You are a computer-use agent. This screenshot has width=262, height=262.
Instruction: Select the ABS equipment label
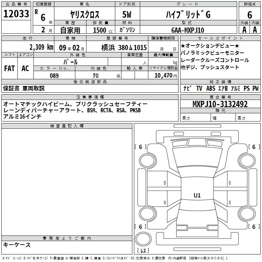pyautogui.click(x=211, y=88)
